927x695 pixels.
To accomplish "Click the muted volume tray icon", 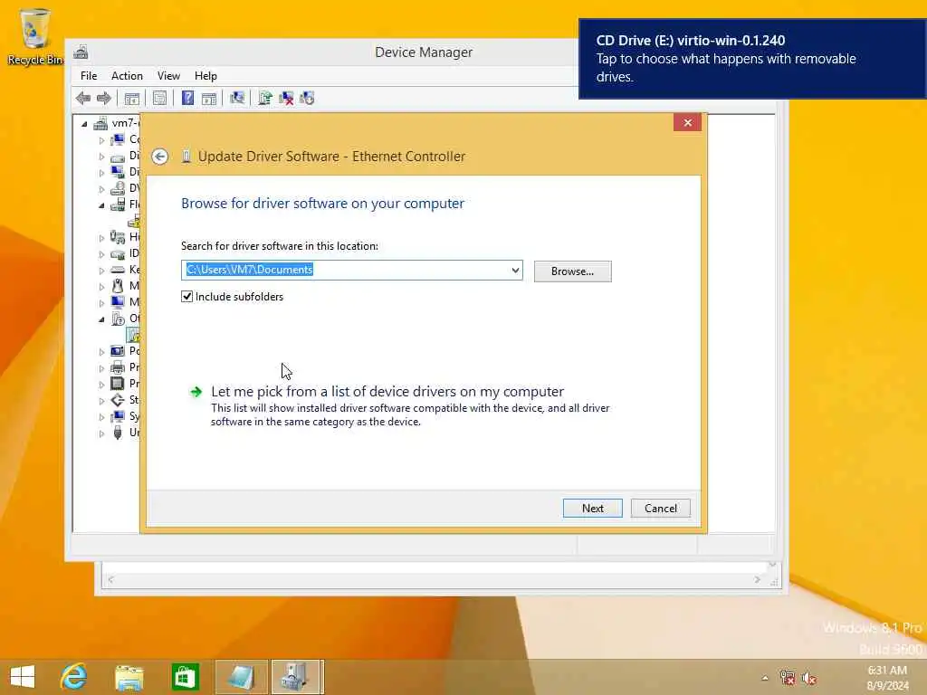I will coord(808,678).
